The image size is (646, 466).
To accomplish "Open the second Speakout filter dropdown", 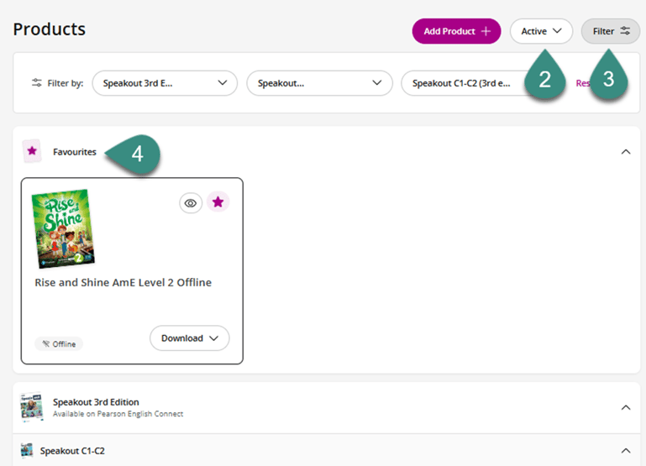I will (x=318, y=83).
